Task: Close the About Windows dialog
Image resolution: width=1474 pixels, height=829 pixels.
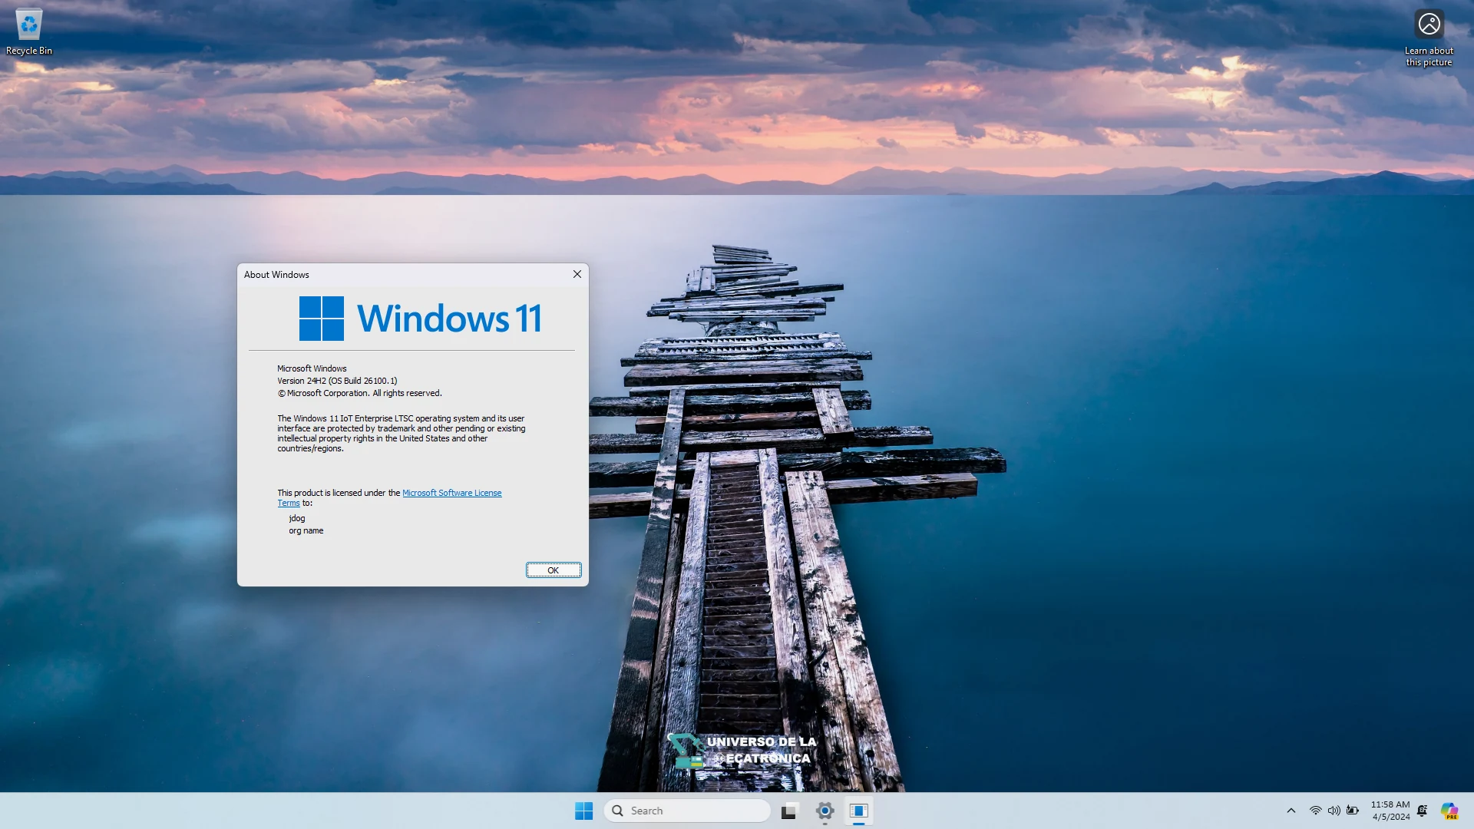Action: pos(577,274)
